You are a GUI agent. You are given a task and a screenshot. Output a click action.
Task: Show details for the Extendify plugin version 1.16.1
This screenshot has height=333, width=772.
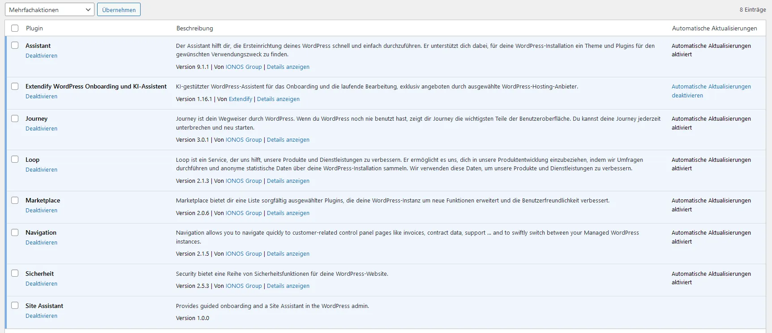click(278, 99)
